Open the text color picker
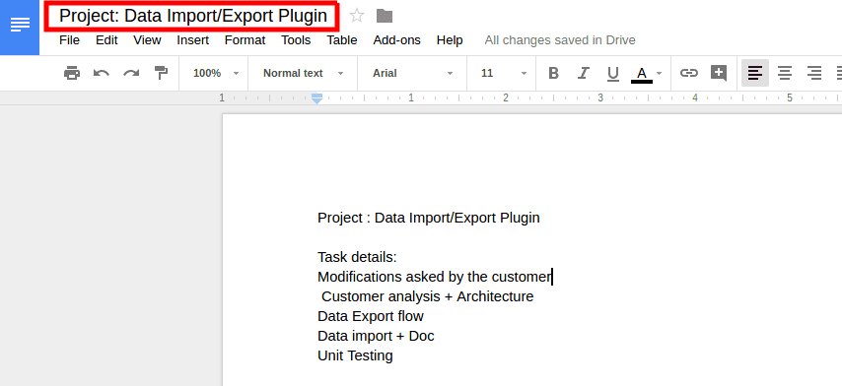Viewport: 842px width, 386px height. [x=647, y=74]
